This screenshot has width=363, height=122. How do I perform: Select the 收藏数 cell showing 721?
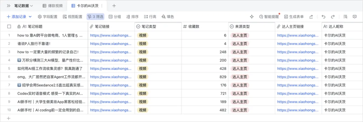coord(205,93)
